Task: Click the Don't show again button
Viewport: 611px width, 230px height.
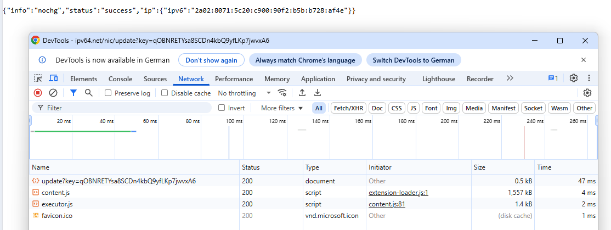Action: point(211,60)
